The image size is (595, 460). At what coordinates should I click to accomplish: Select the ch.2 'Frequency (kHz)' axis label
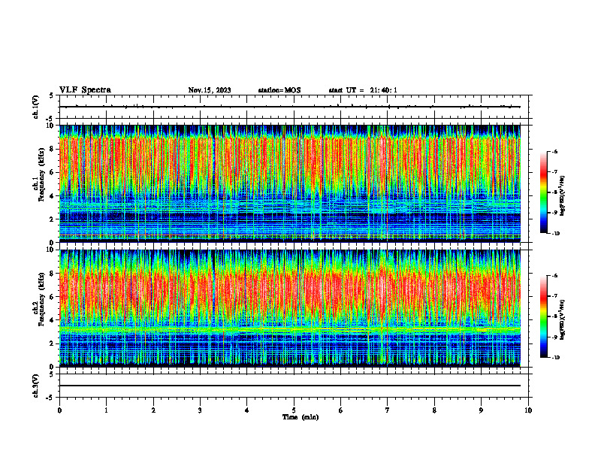point(41,299)
